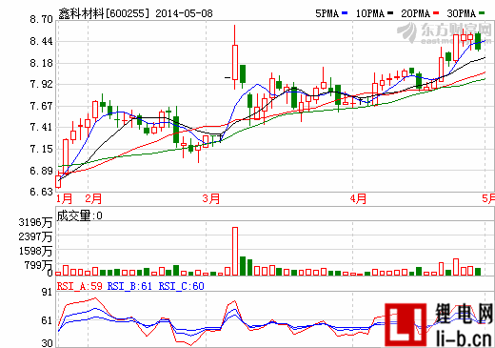Click the 7.67 price axis label
The height and width of the screenshot is (348, 495).
click(x=41, y=106)
